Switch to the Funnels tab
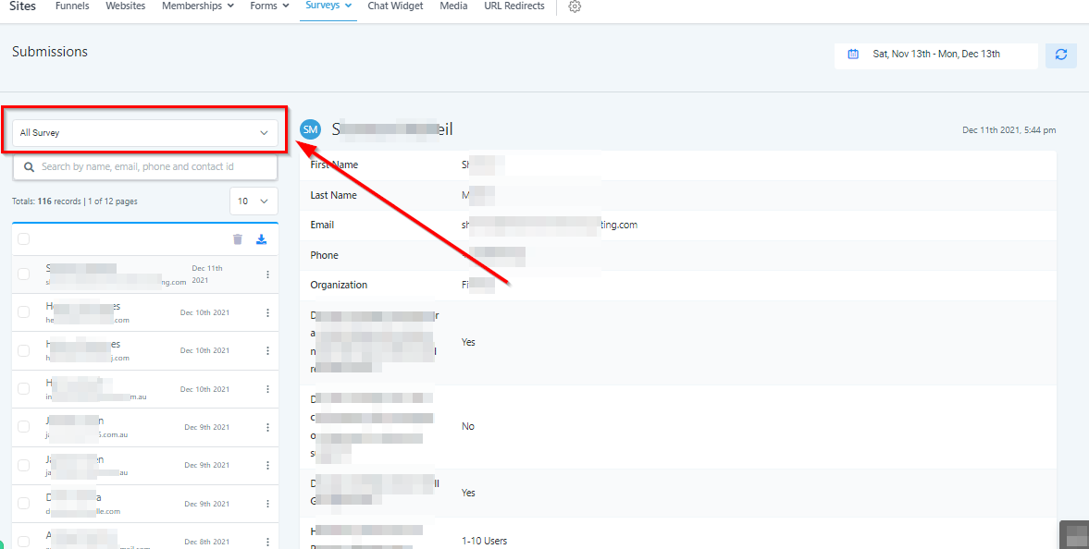The height and width of the screenshot is (549, 1089). pyautogui.click(x=72, y=6)
